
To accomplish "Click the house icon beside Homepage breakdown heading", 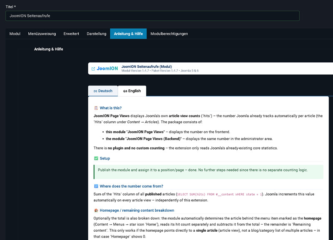I will tap(96, 211).
